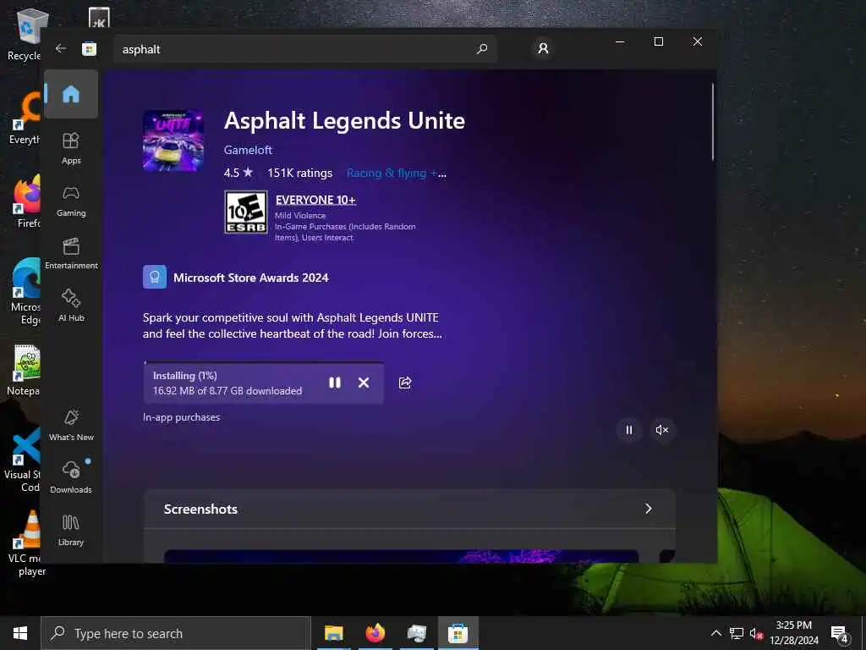Open the Downloads sidebar section
Screen dimensions: 866x650
pos(71,477)
